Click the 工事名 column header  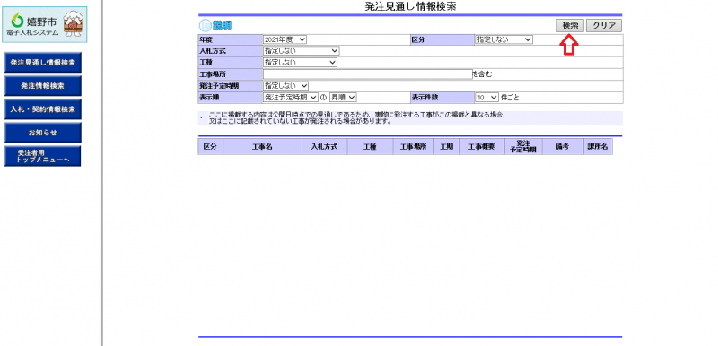pyautogui.click(x=262, y=147)
